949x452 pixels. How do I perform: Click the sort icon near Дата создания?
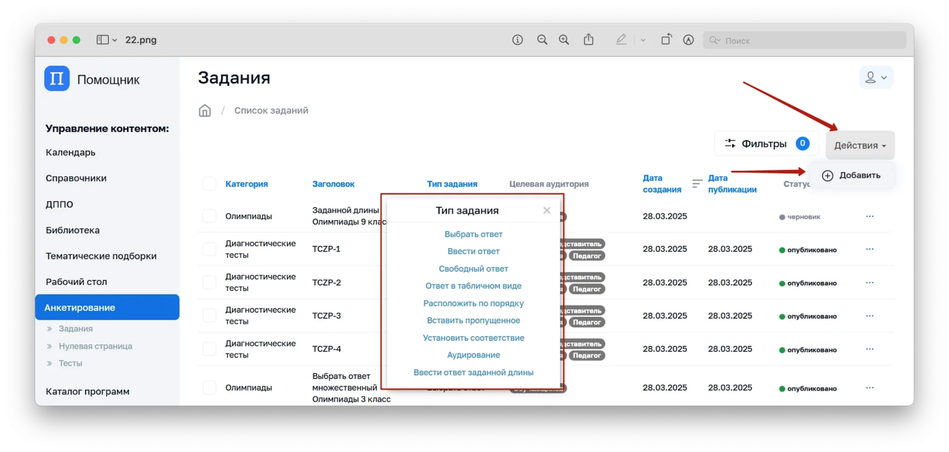pos(697,183)
